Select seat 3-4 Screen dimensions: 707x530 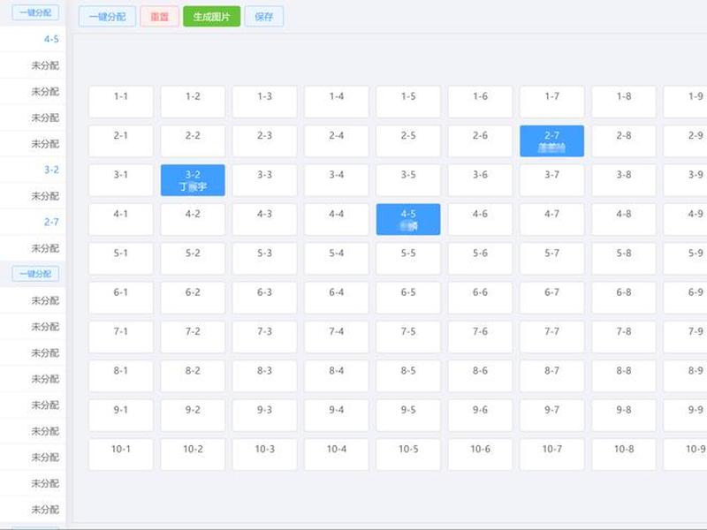(x=337, y=180)
